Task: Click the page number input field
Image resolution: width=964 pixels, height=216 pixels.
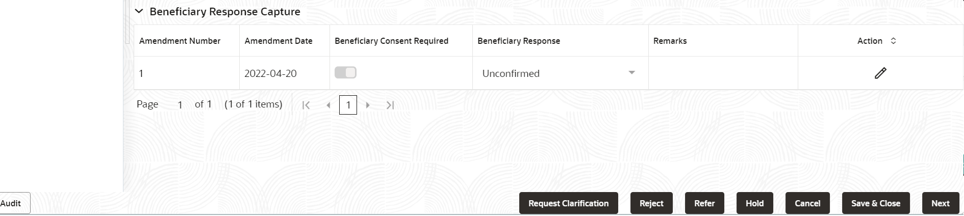Action: (180, 105)
